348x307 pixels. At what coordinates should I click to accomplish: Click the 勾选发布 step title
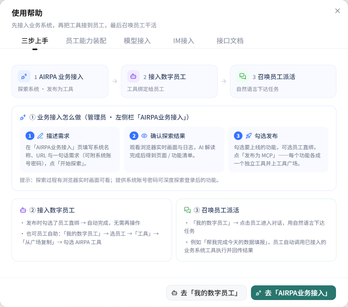(266, 136)
